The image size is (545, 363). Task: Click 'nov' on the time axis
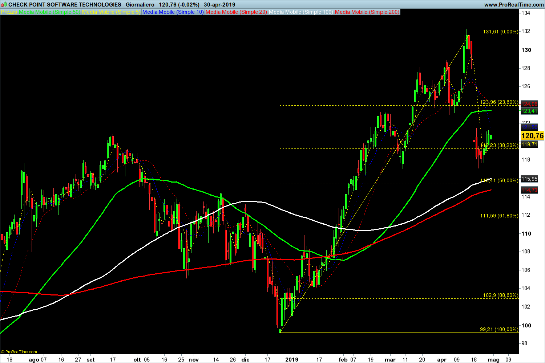coord(194,360)
